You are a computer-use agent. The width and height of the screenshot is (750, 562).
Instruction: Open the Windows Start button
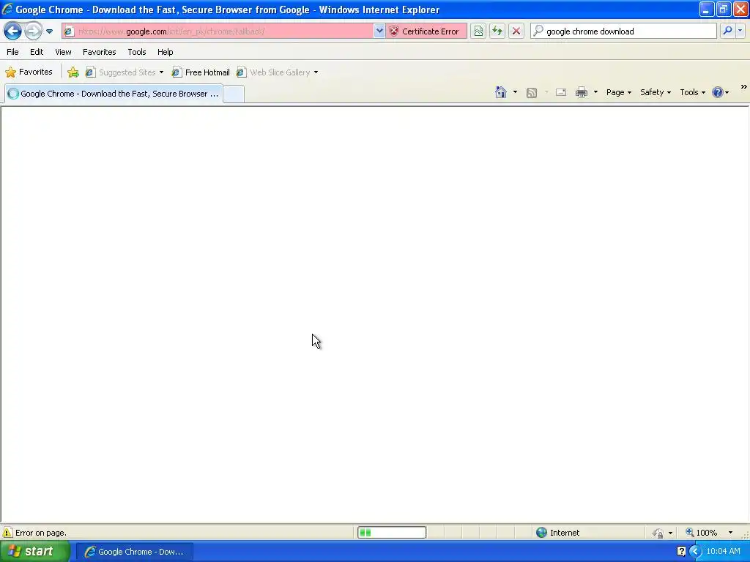[x=34, y=552]
